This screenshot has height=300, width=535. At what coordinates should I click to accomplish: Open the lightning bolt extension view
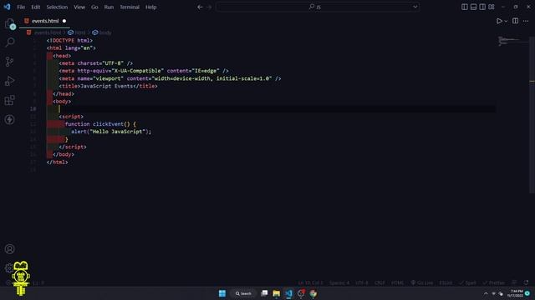tap(9, 119)
